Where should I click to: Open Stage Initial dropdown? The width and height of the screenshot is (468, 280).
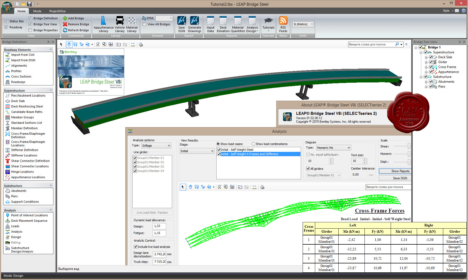197,151
